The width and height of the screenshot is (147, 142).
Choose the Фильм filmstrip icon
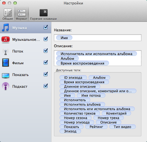(x=6, y=62)
